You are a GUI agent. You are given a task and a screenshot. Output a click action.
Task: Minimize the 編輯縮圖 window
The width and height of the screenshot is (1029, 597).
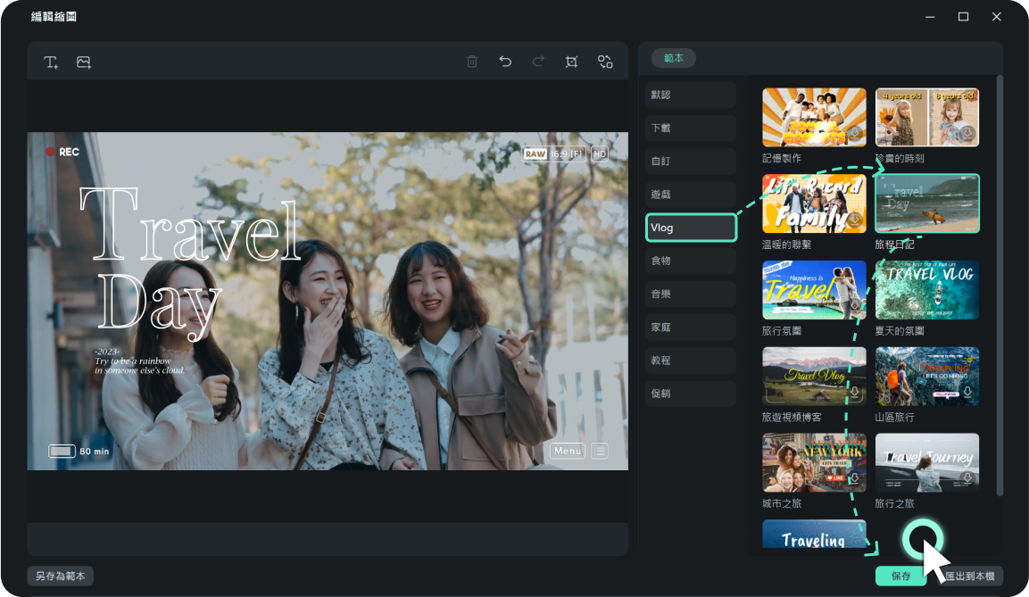pyautogui.click(x=930, y=16)
